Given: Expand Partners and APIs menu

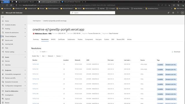Looking at the screenshot, I should tap(25, 78).
